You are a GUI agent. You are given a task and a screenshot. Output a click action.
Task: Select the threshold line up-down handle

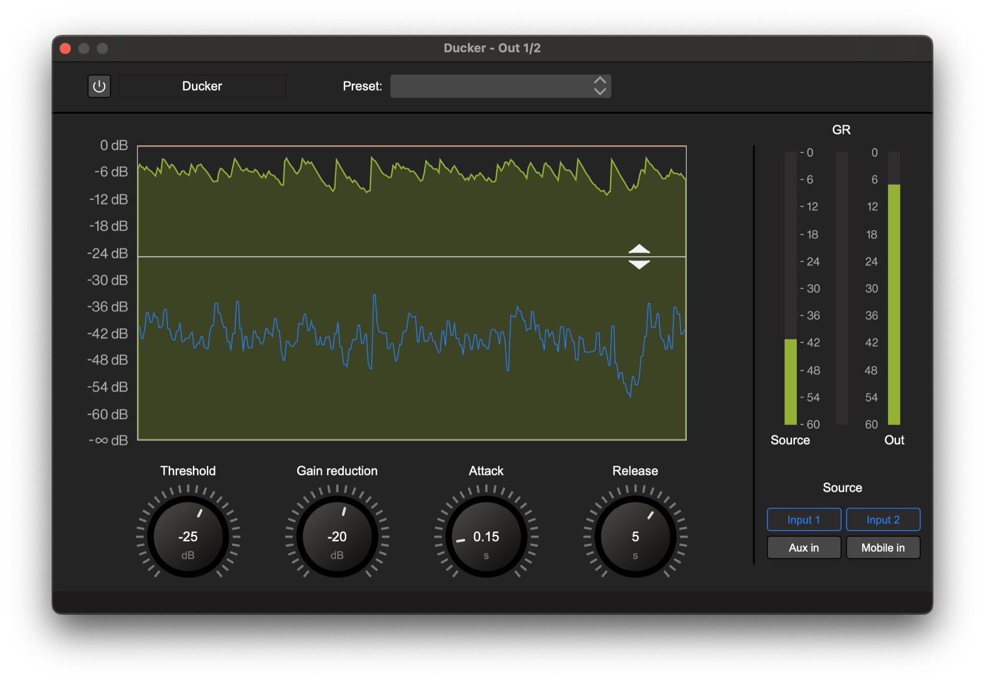639,257
